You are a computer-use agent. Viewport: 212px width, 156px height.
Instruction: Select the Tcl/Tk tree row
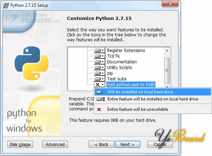point(113,56)
